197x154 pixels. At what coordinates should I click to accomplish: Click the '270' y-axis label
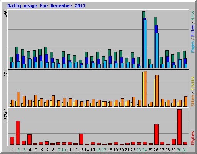click(6, 73)
